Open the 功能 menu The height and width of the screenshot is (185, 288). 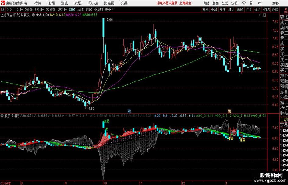206,3
